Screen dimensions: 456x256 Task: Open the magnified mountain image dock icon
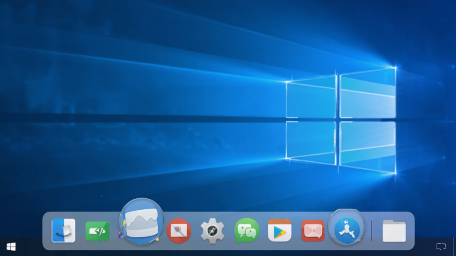[x=142, y=221]
